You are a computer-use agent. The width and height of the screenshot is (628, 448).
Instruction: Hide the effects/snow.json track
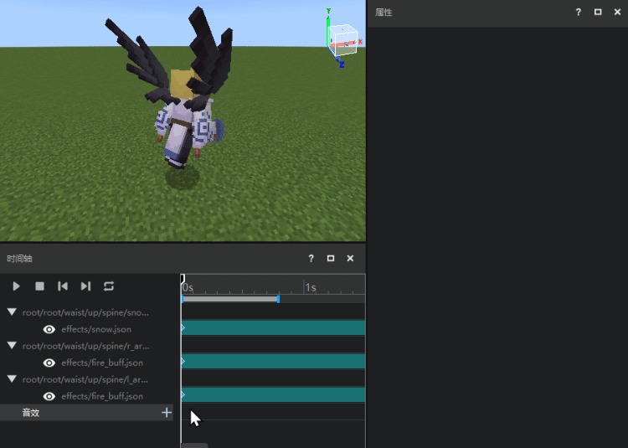pos(49,329)
